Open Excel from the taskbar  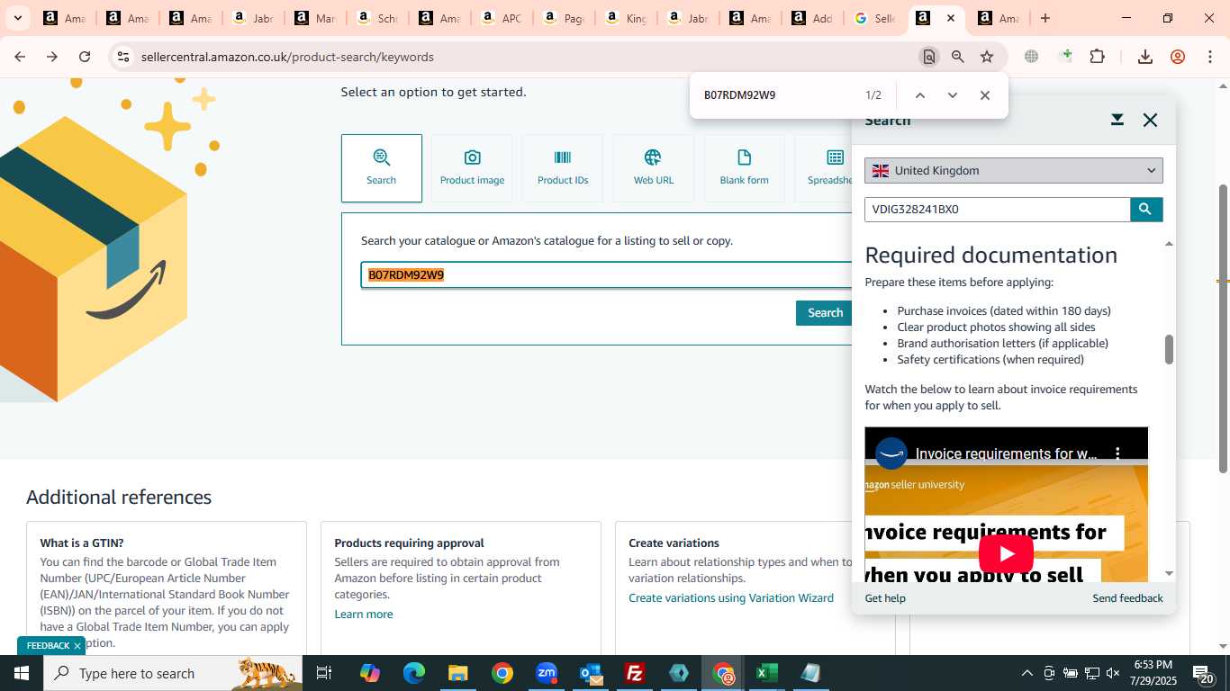click(x=766, y=673)
